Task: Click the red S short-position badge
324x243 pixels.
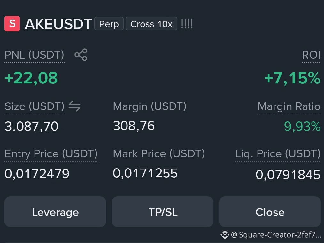Action: click(x=12, y=24)
